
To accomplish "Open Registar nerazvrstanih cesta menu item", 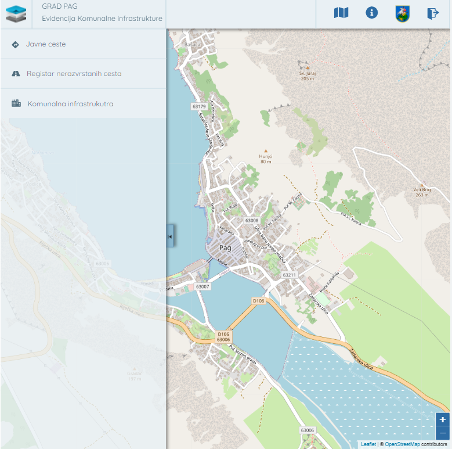I will pyautogui.click(x=84, y=74).
